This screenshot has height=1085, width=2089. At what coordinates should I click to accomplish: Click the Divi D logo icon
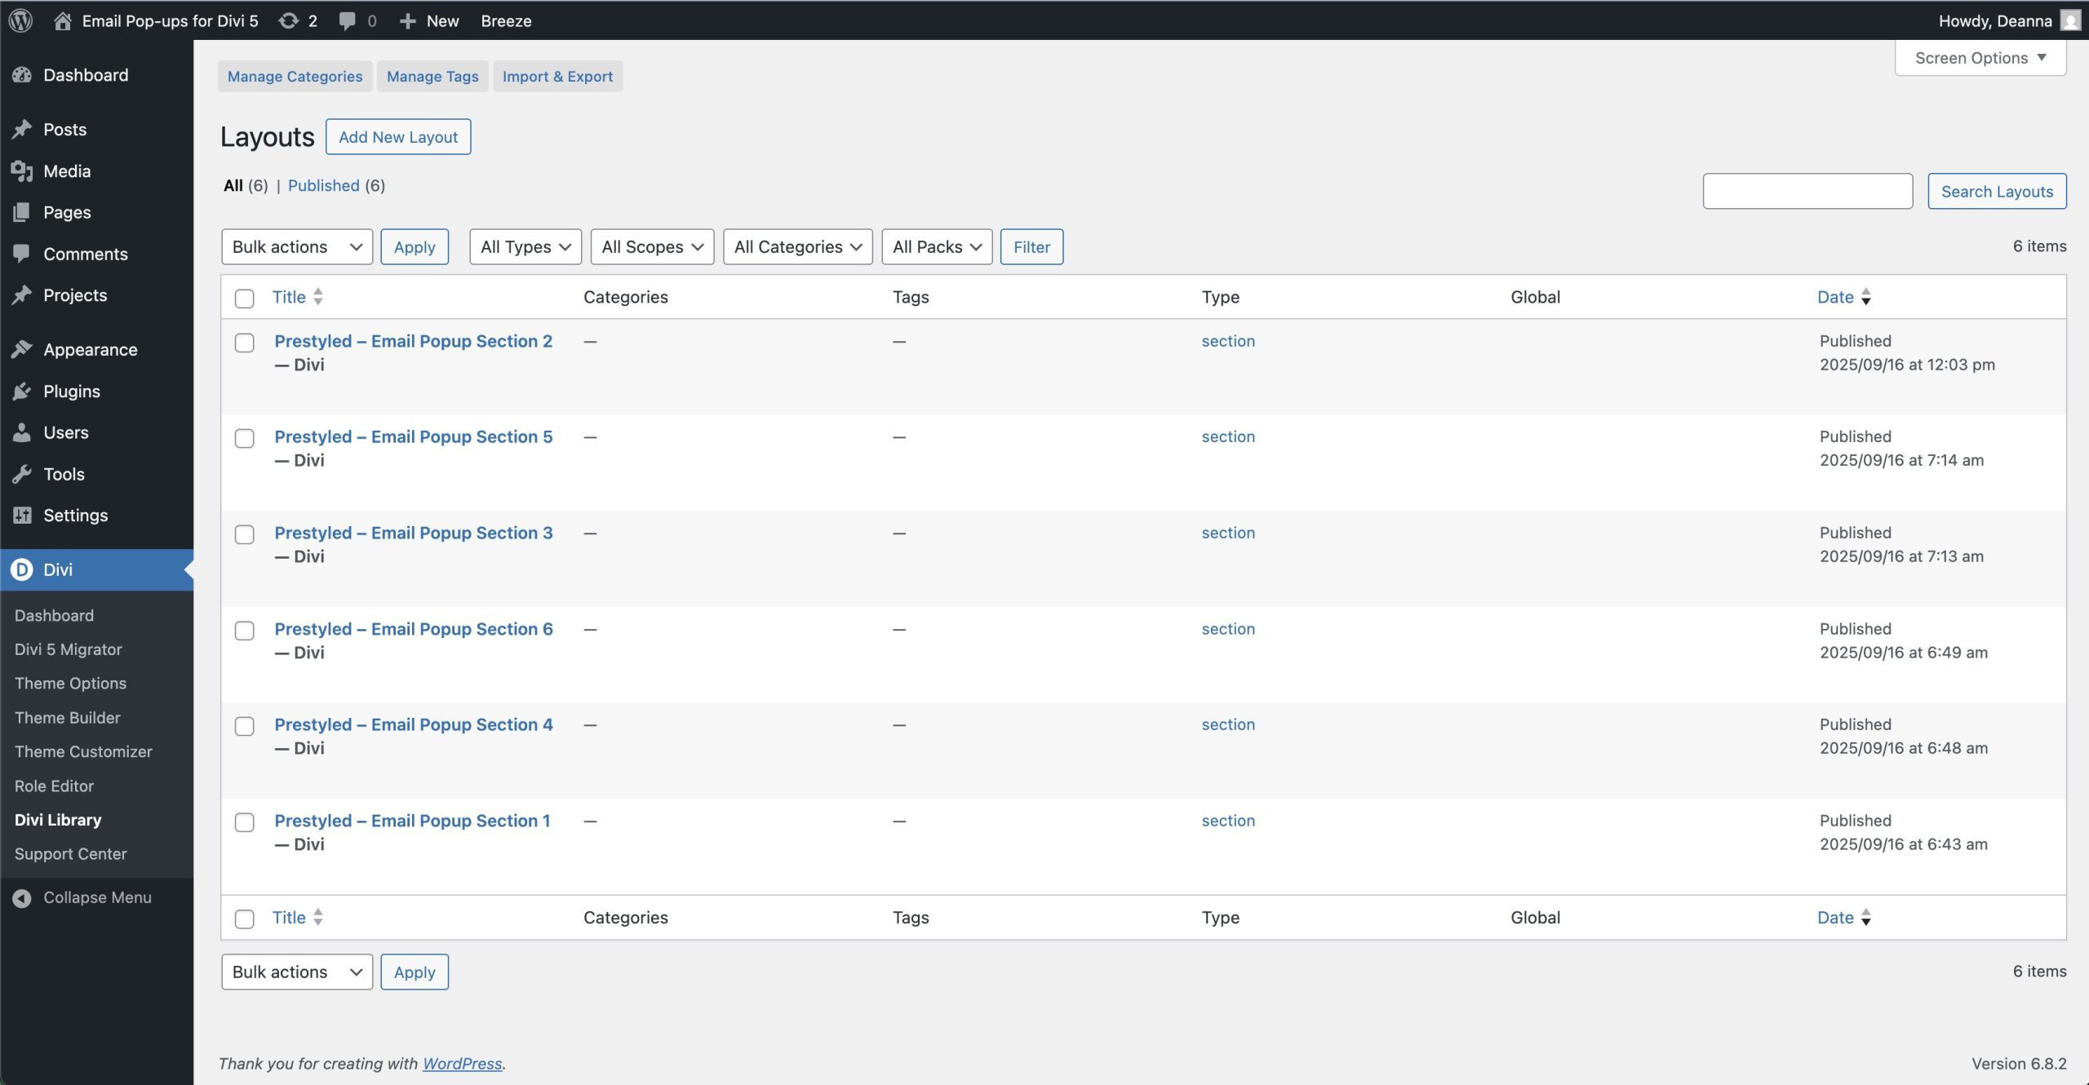(22, 569)
